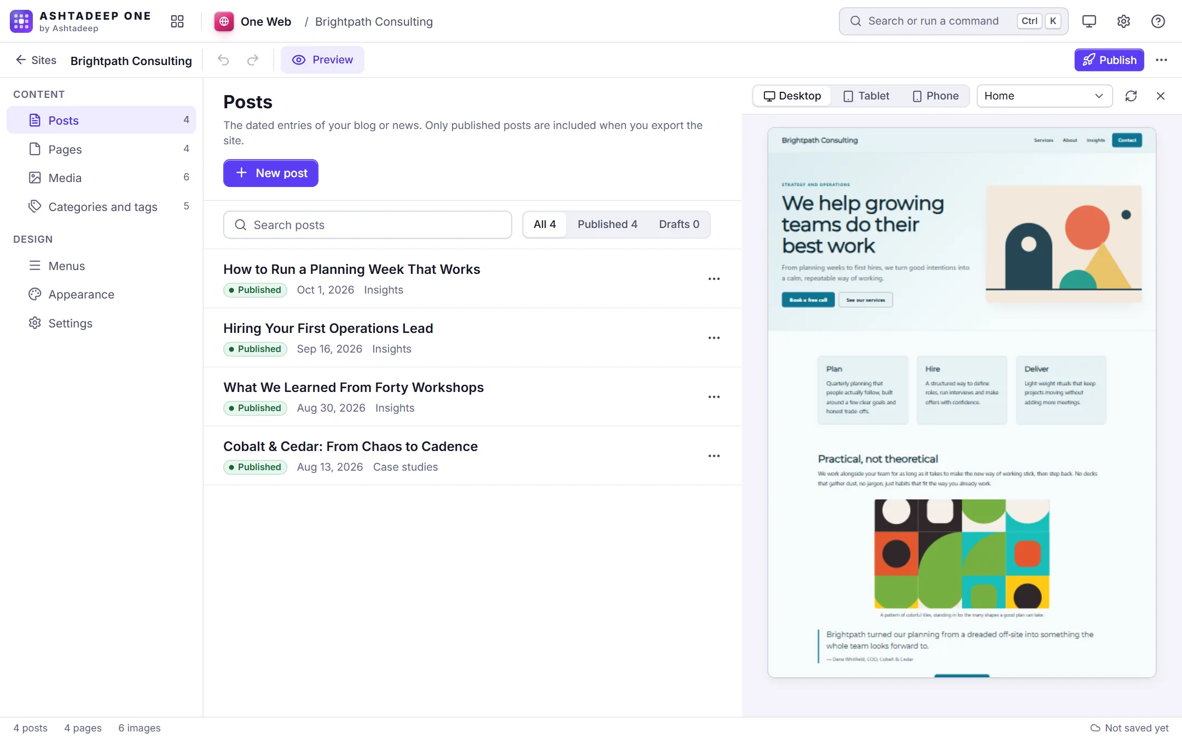The height and width of the screenshot is (738, 1182).
Task: Open the settings gear icon in header
Action: coord(1123,21)
